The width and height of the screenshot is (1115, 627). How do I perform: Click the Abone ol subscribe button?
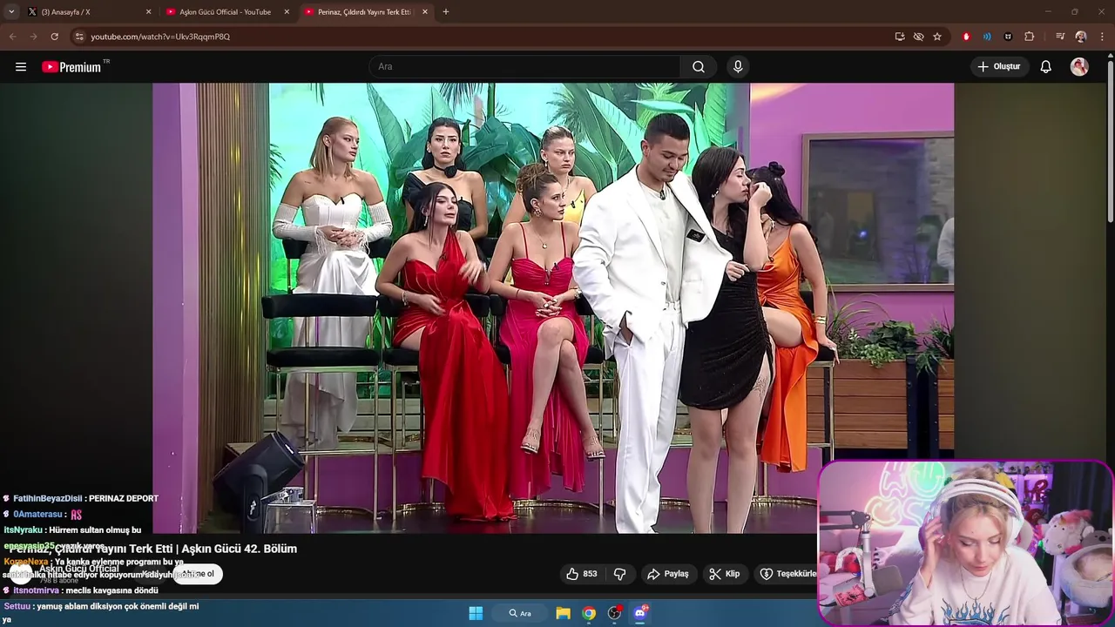197,574
